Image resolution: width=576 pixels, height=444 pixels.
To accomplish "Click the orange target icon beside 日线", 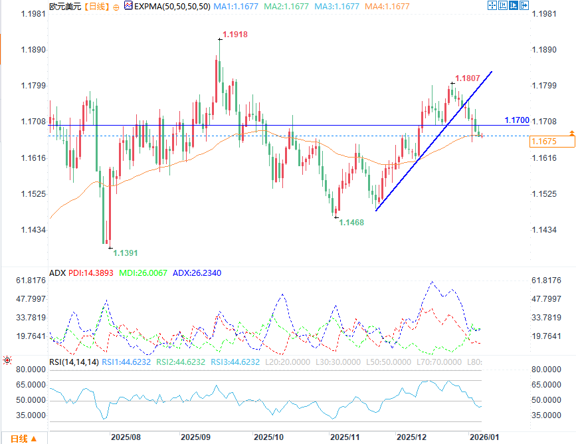I will tap(116, 7).
